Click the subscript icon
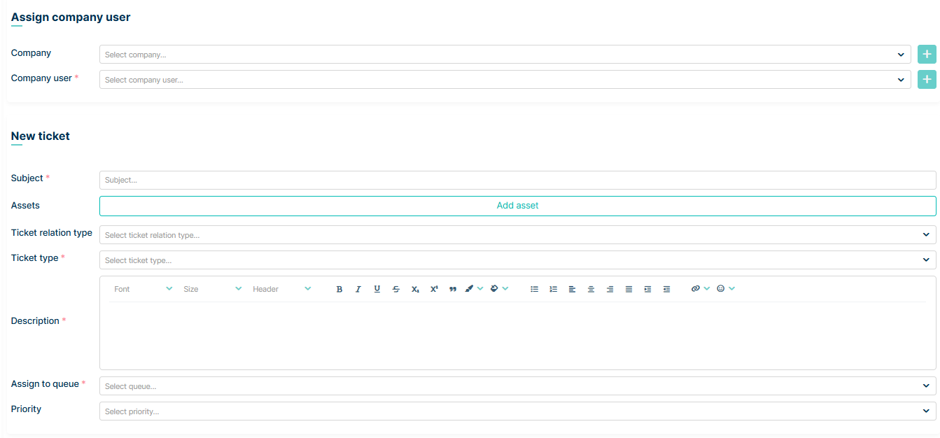Image resolution: width=940 pixels, height=438 pixels. click(x=415, y=289)
